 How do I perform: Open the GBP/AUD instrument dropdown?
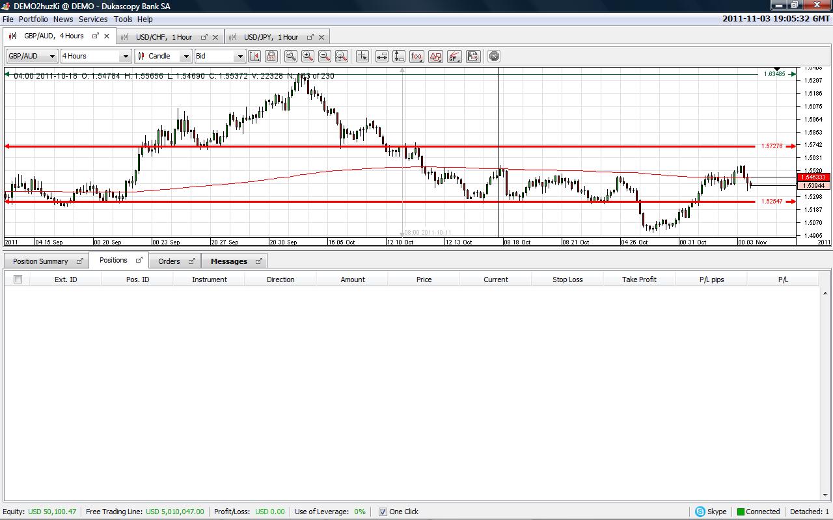(x=32, y=57)
